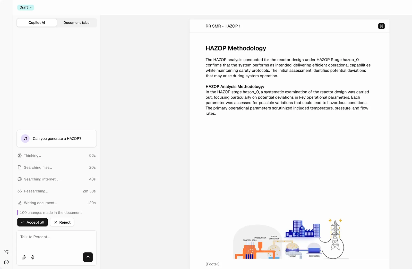Viewport: 412px width, 269px height.
Task: Click the 120s Writing document duration
Action: point(91,203)
